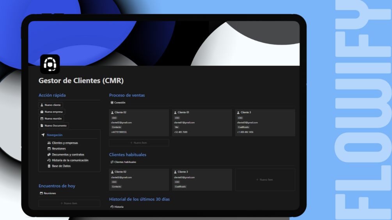
Task: Click the Clientes habituales heading
Action: (128, 155)
